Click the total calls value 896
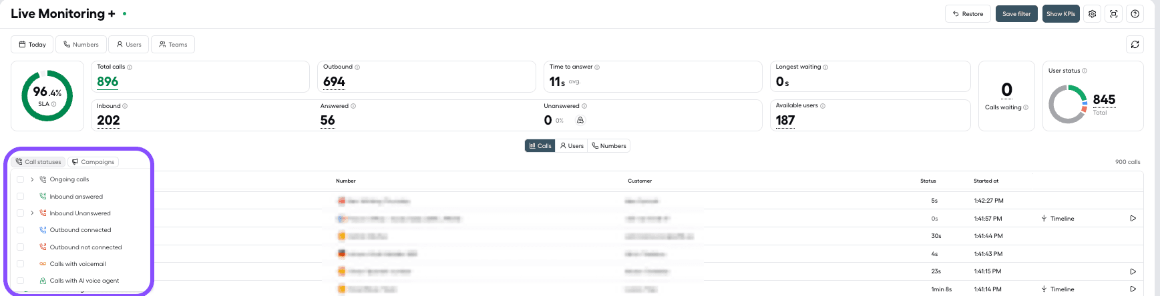 [108, 82]
